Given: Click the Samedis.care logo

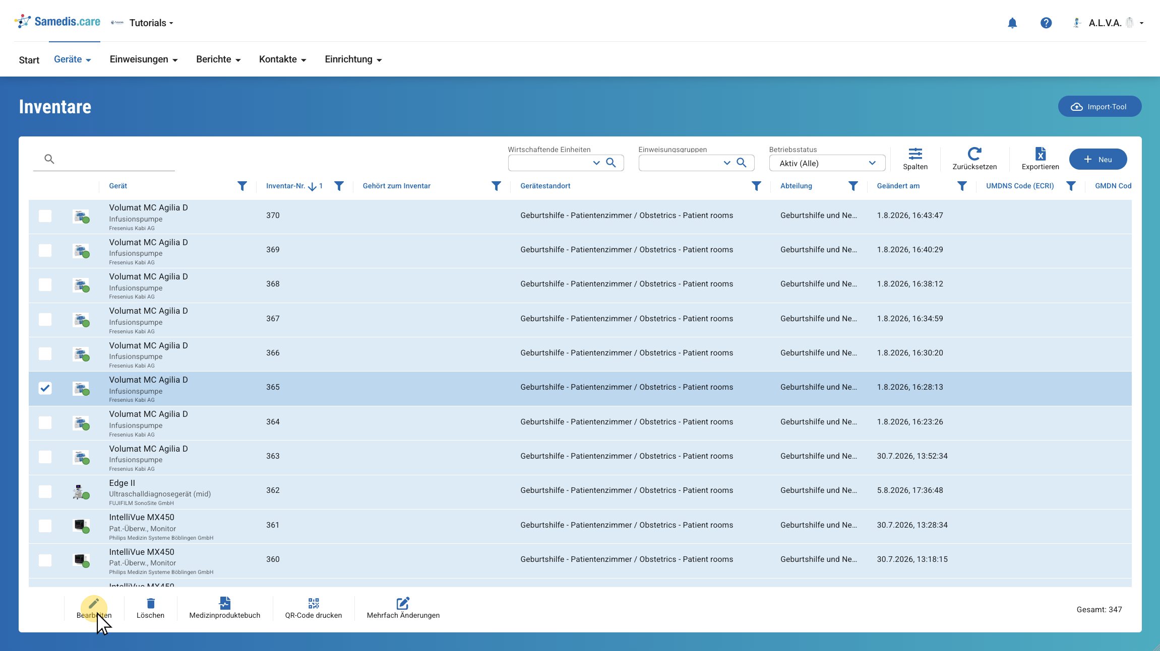Looking at the screenshot, I should point(57,22).
